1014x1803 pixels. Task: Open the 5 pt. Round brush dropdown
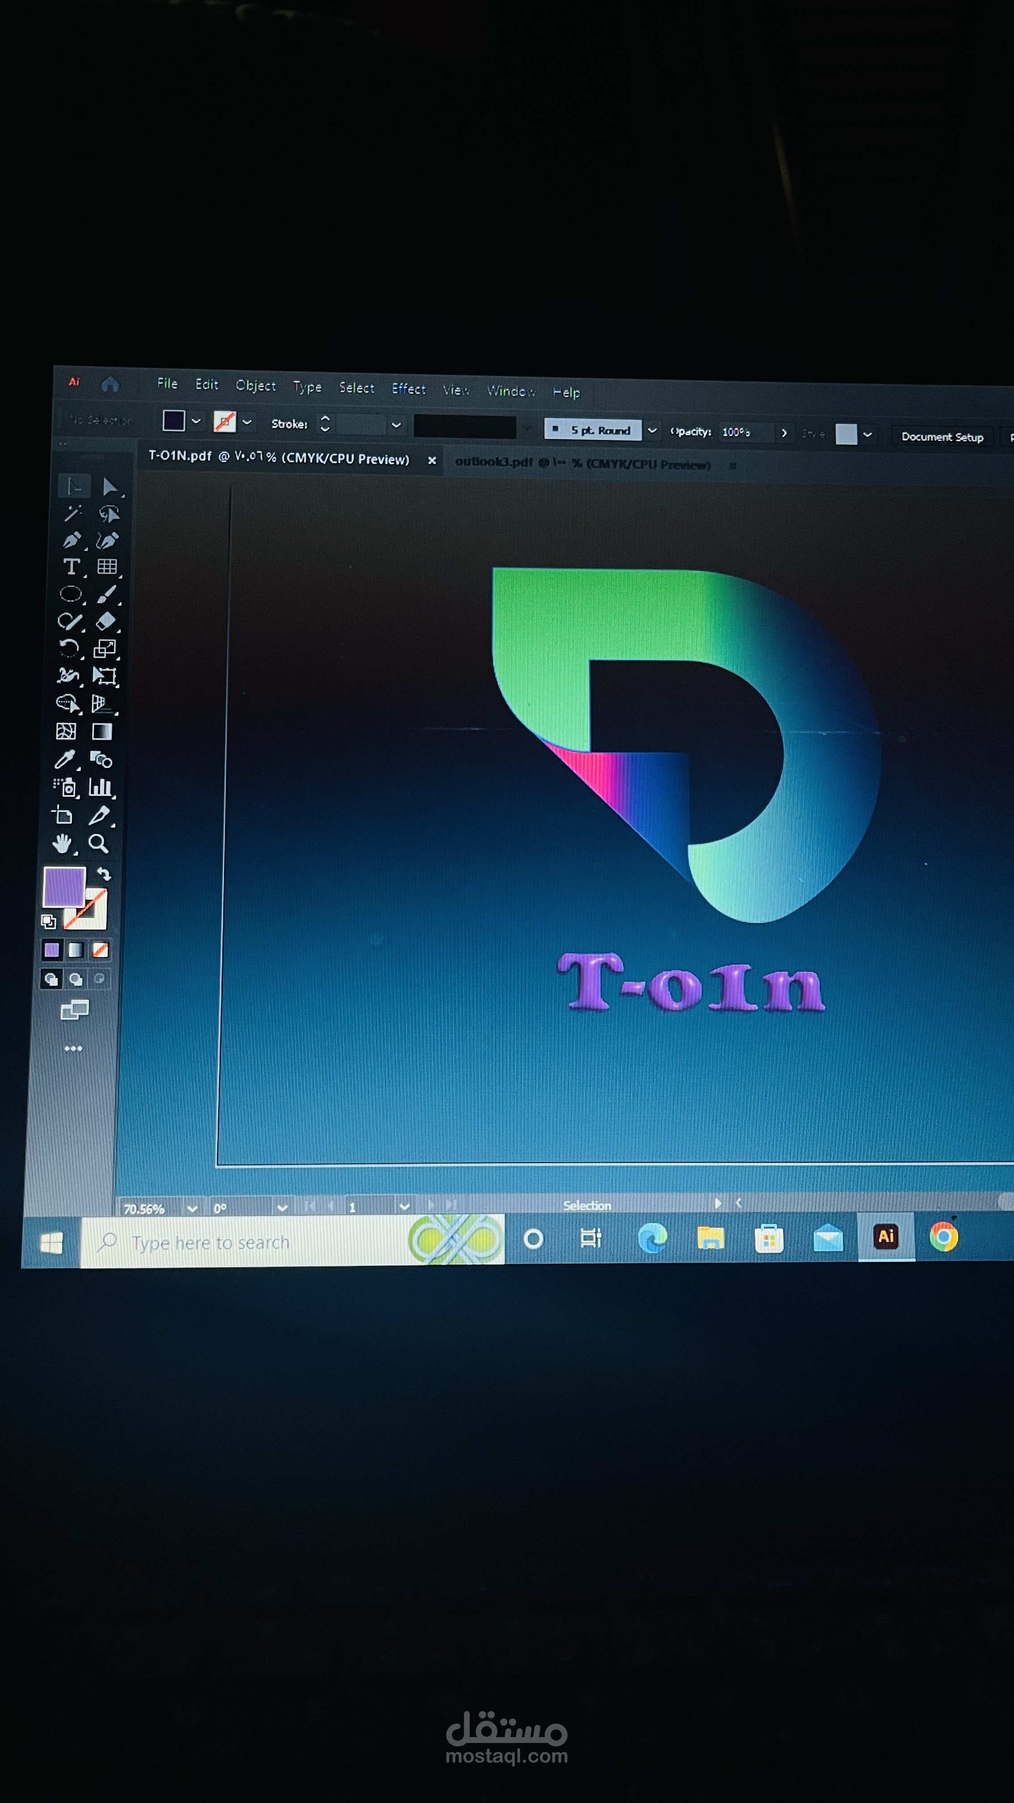coord(652,431)
